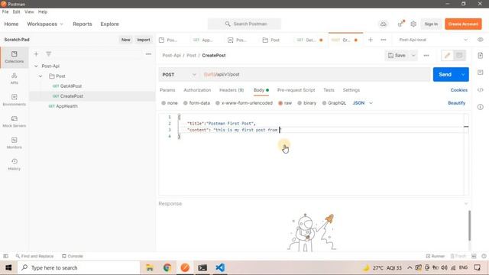Viewport: 489px width, 275px height.
Task: Open Visual Studio Code from the taskbar
Action: [220, 267]
